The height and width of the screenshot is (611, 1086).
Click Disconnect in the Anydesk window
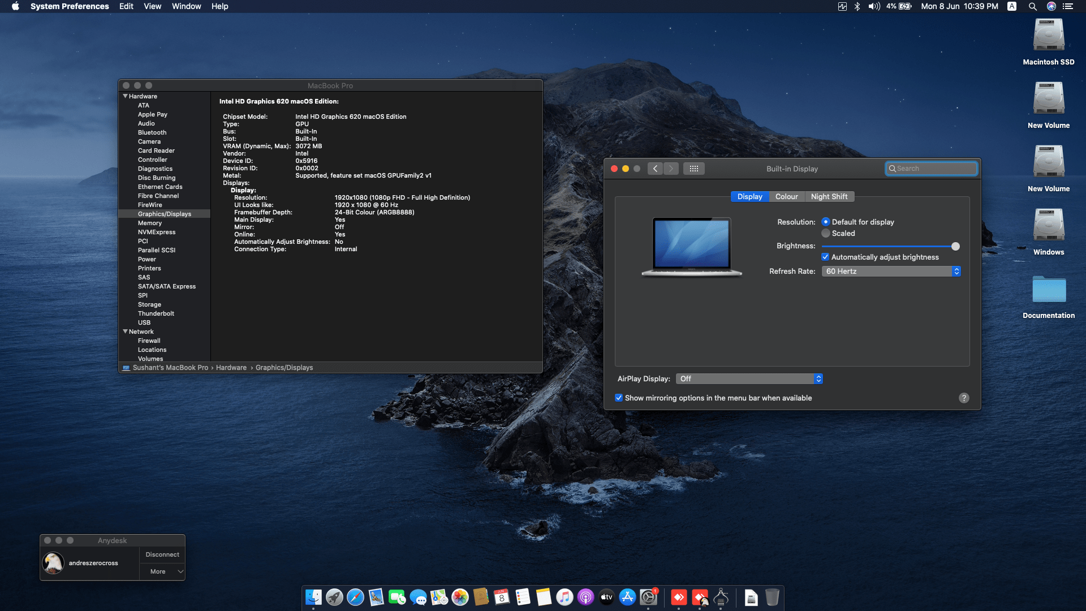pyautogui.click(x=162, y=554)
